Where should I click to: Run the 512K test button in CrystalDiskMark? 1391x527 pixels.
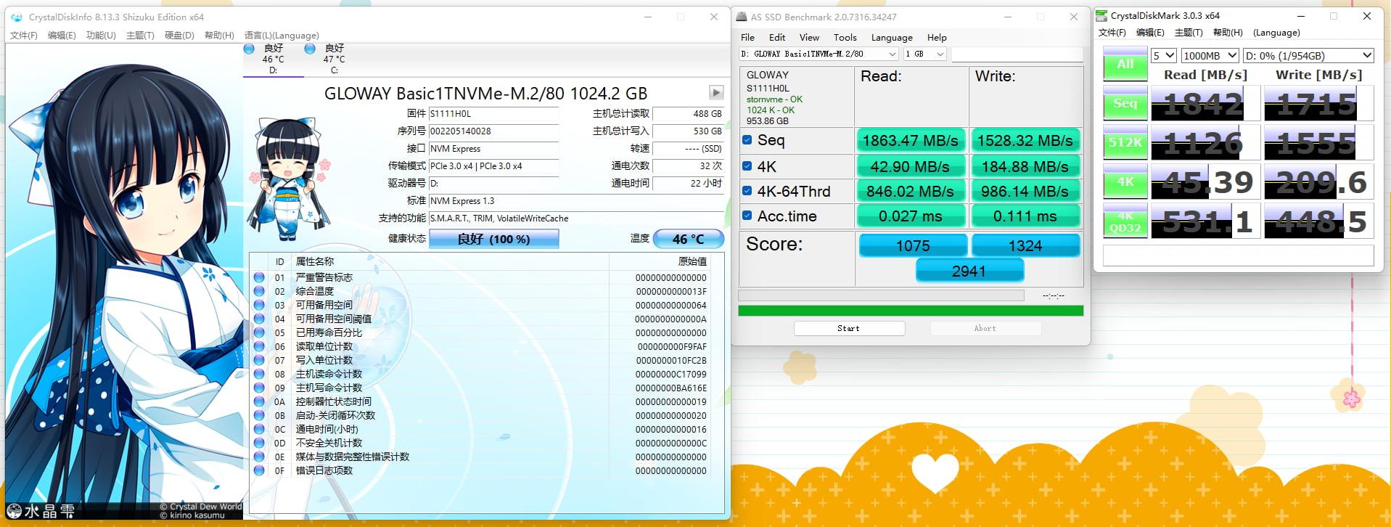(1125, 142)
